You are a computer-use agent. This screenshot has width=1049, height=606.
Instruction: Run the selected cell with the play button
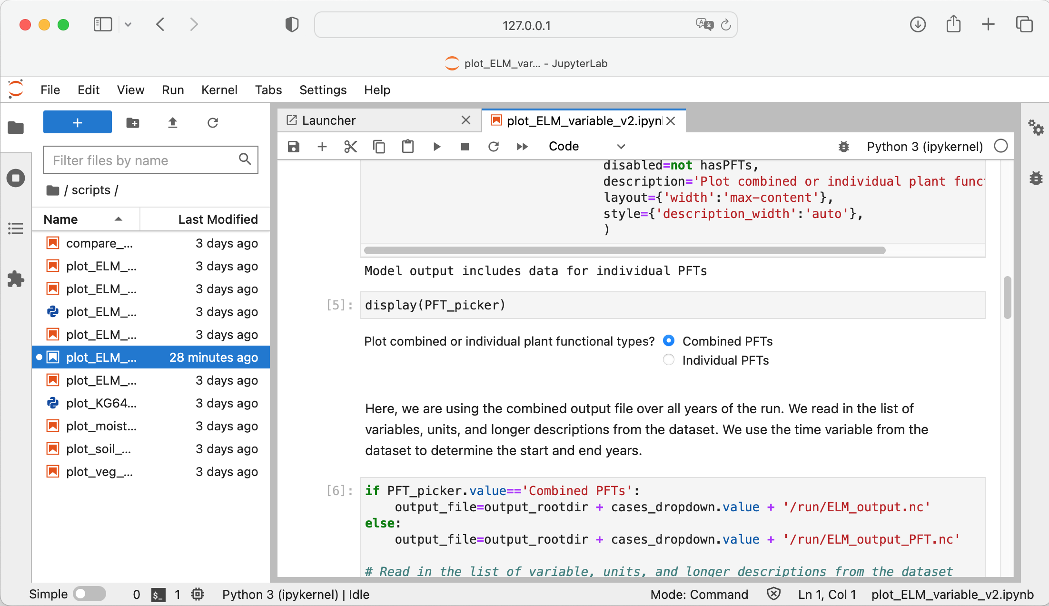point(436,147)
